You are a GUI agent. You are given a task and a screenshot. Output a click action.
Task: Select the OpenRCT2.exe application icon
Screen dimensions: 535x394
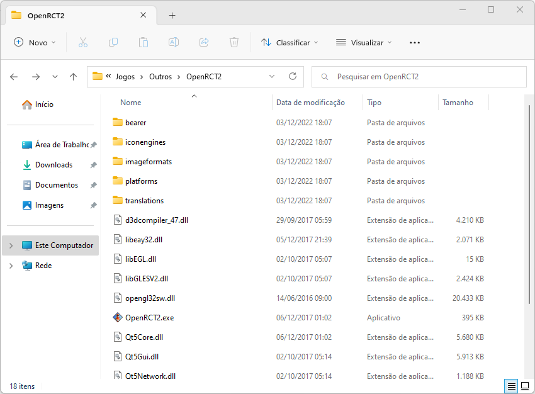coord(117,318)
